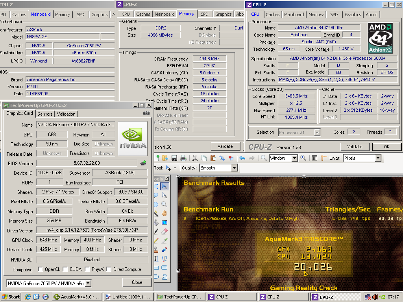Click the Core Speed value 3463.5 MHz

(x=296, y=96)
